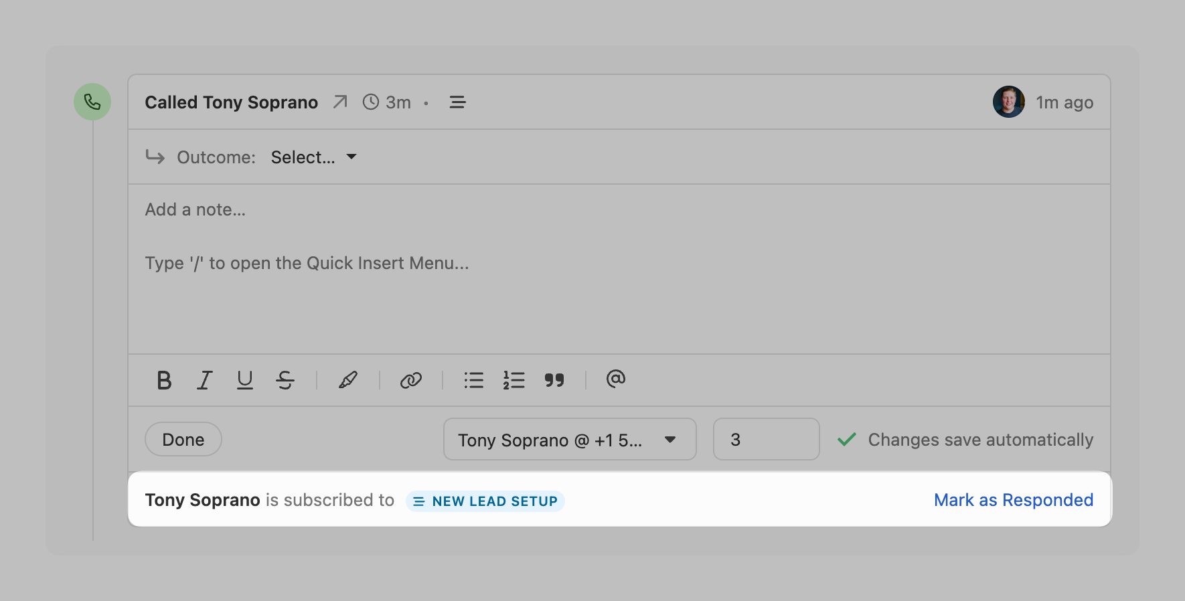Insert a block quote
The height and width of the screenshot is (601, 1185).
(554, 380)
